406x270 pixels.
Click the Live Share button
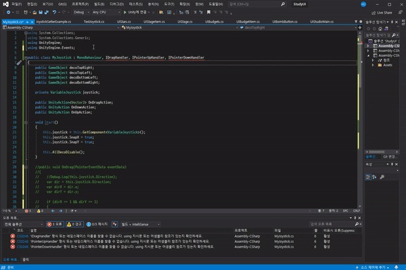[x=382, y=13]
